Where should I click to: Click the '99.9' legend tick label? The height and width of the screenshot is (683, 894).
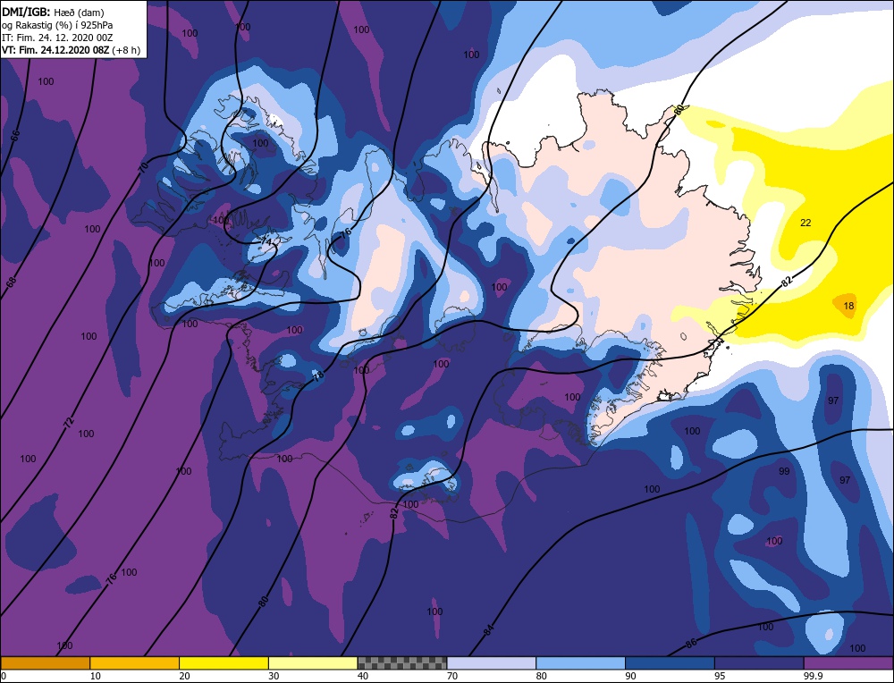pyautogui.click(x=813, y=676)
